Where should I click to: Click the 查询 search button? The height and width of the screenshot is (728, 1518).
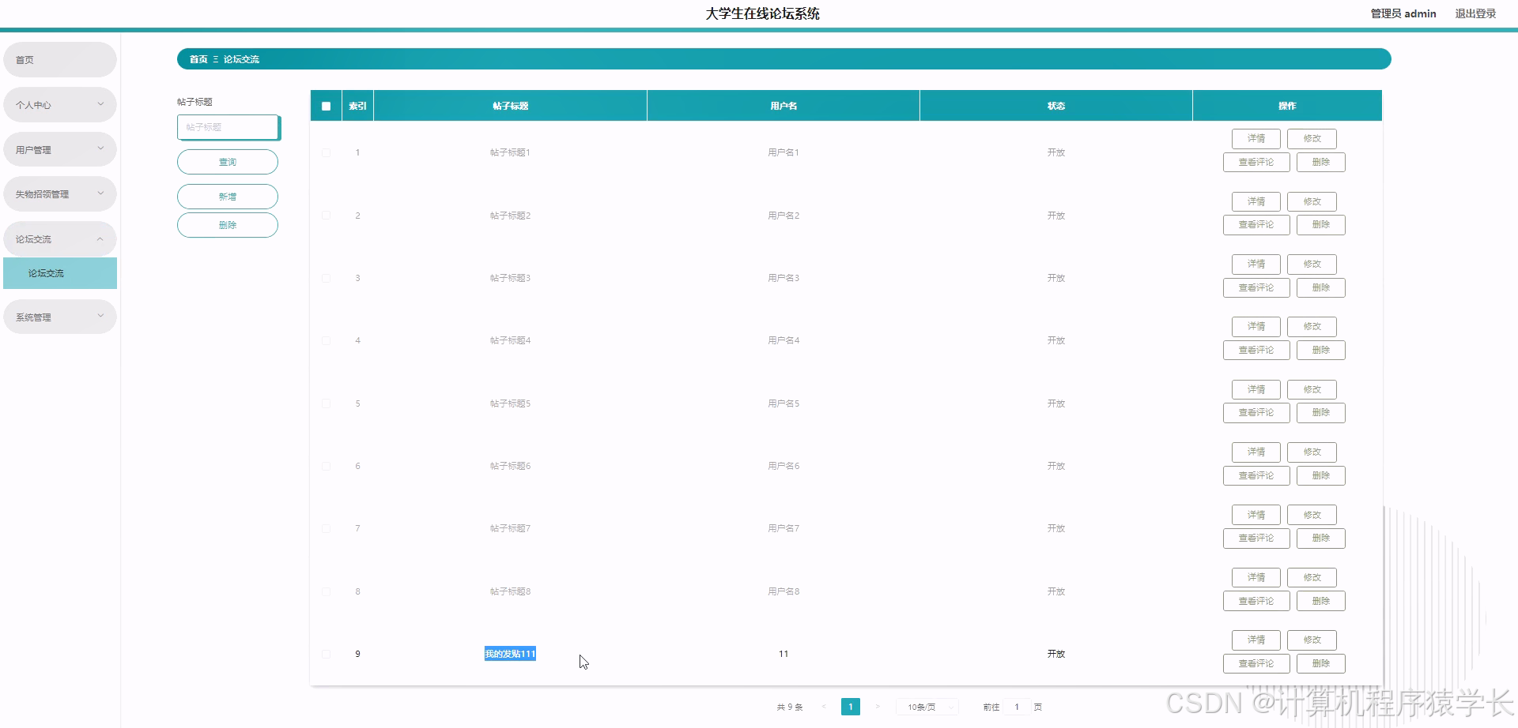(x=228, y=162)
